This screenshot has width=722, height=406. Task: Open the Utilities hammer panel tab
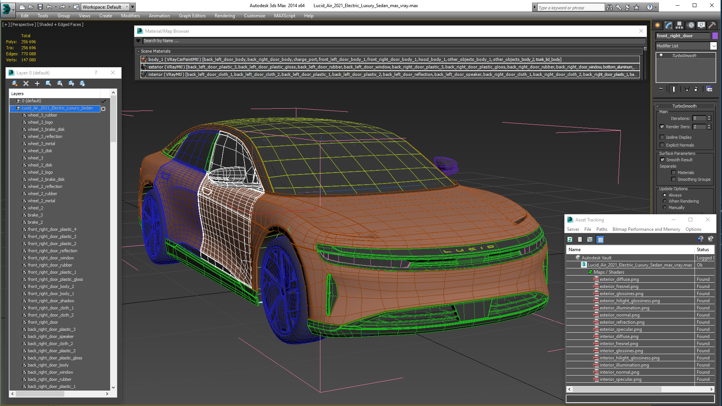pyautogui.click(x=712, y=25)
